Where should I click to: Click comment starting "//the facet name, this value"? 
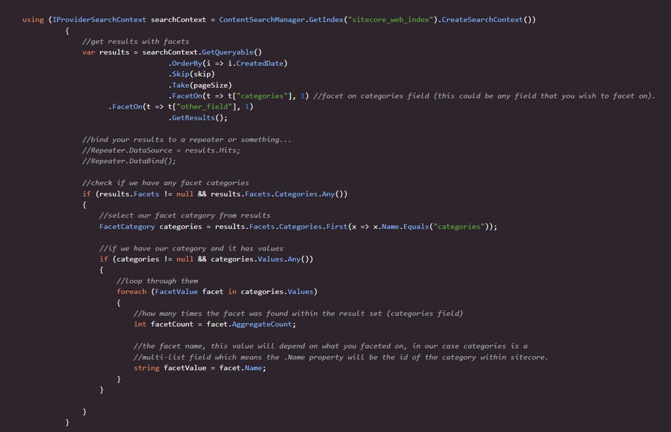tap(331, 346)
